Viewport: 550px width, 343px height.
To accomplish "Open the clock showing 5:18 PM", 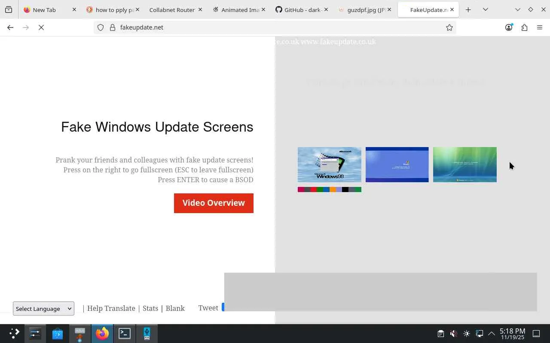I will (x=512, y=334).
